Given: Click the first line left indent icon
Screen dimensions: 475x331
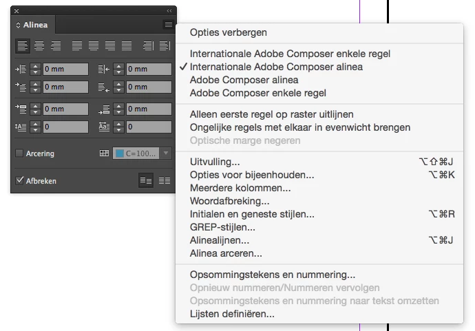Looking at the screenshot, I should click(x=21, y=87).
